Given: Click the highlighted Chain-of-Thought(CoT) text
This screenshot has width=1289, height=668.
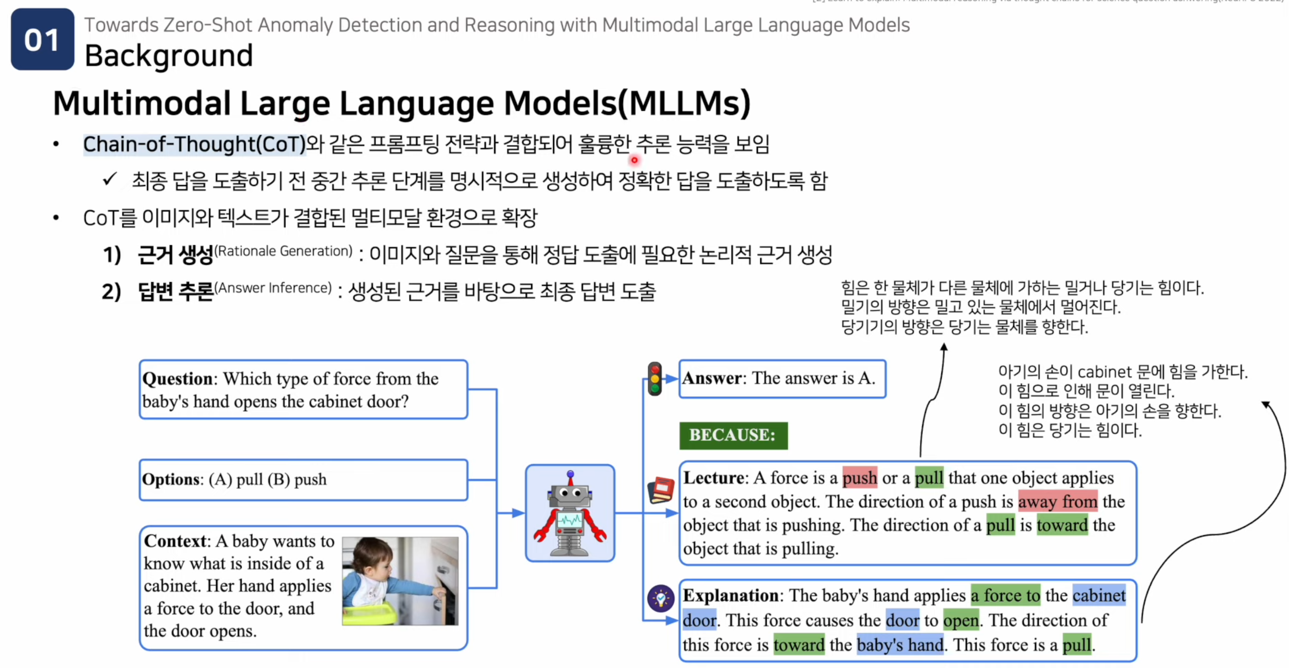Looking at the screenshot, I should (194, 144).
